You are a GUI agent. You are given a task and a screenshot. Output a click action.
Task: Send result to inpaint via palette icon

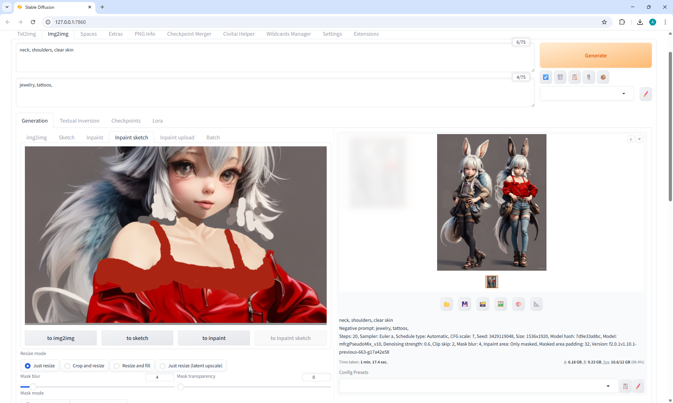tap(518, 304)
